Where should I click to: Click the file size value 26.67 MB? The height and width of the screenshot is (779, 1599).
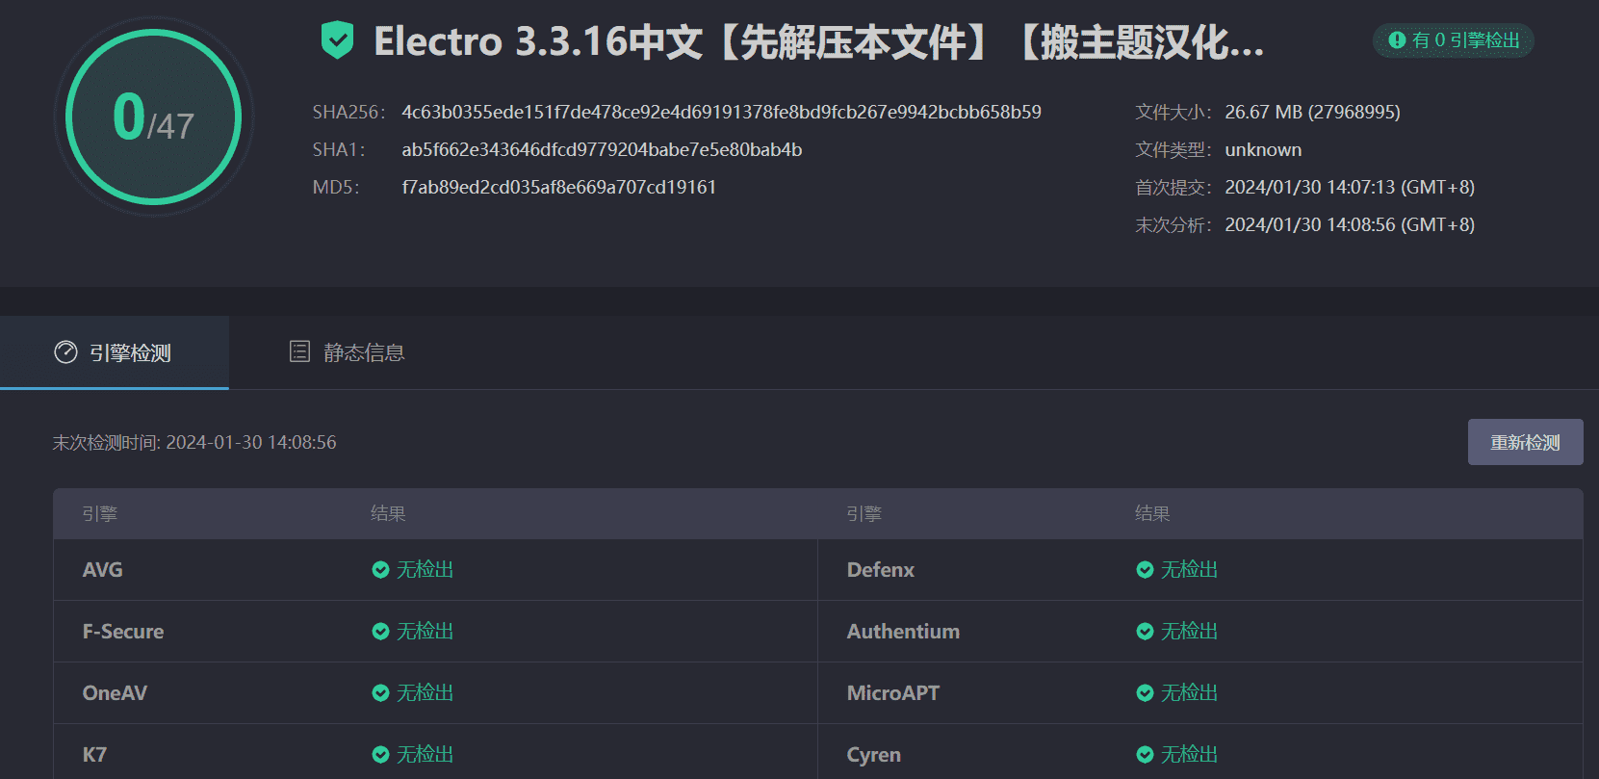click(1312, 113)
